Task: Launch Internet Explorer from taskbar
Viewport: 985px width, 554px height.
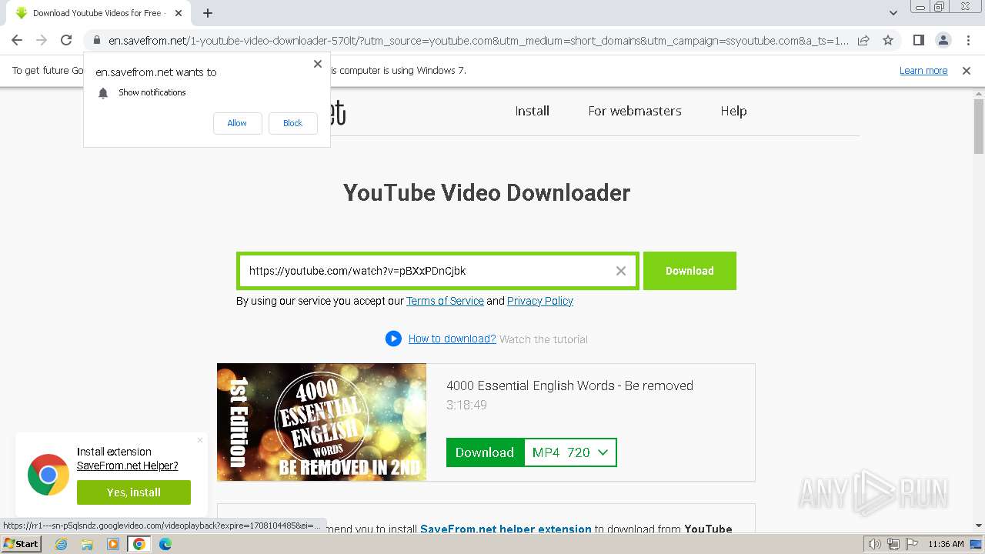Action: pyautogui.click(x=62, y=544)
